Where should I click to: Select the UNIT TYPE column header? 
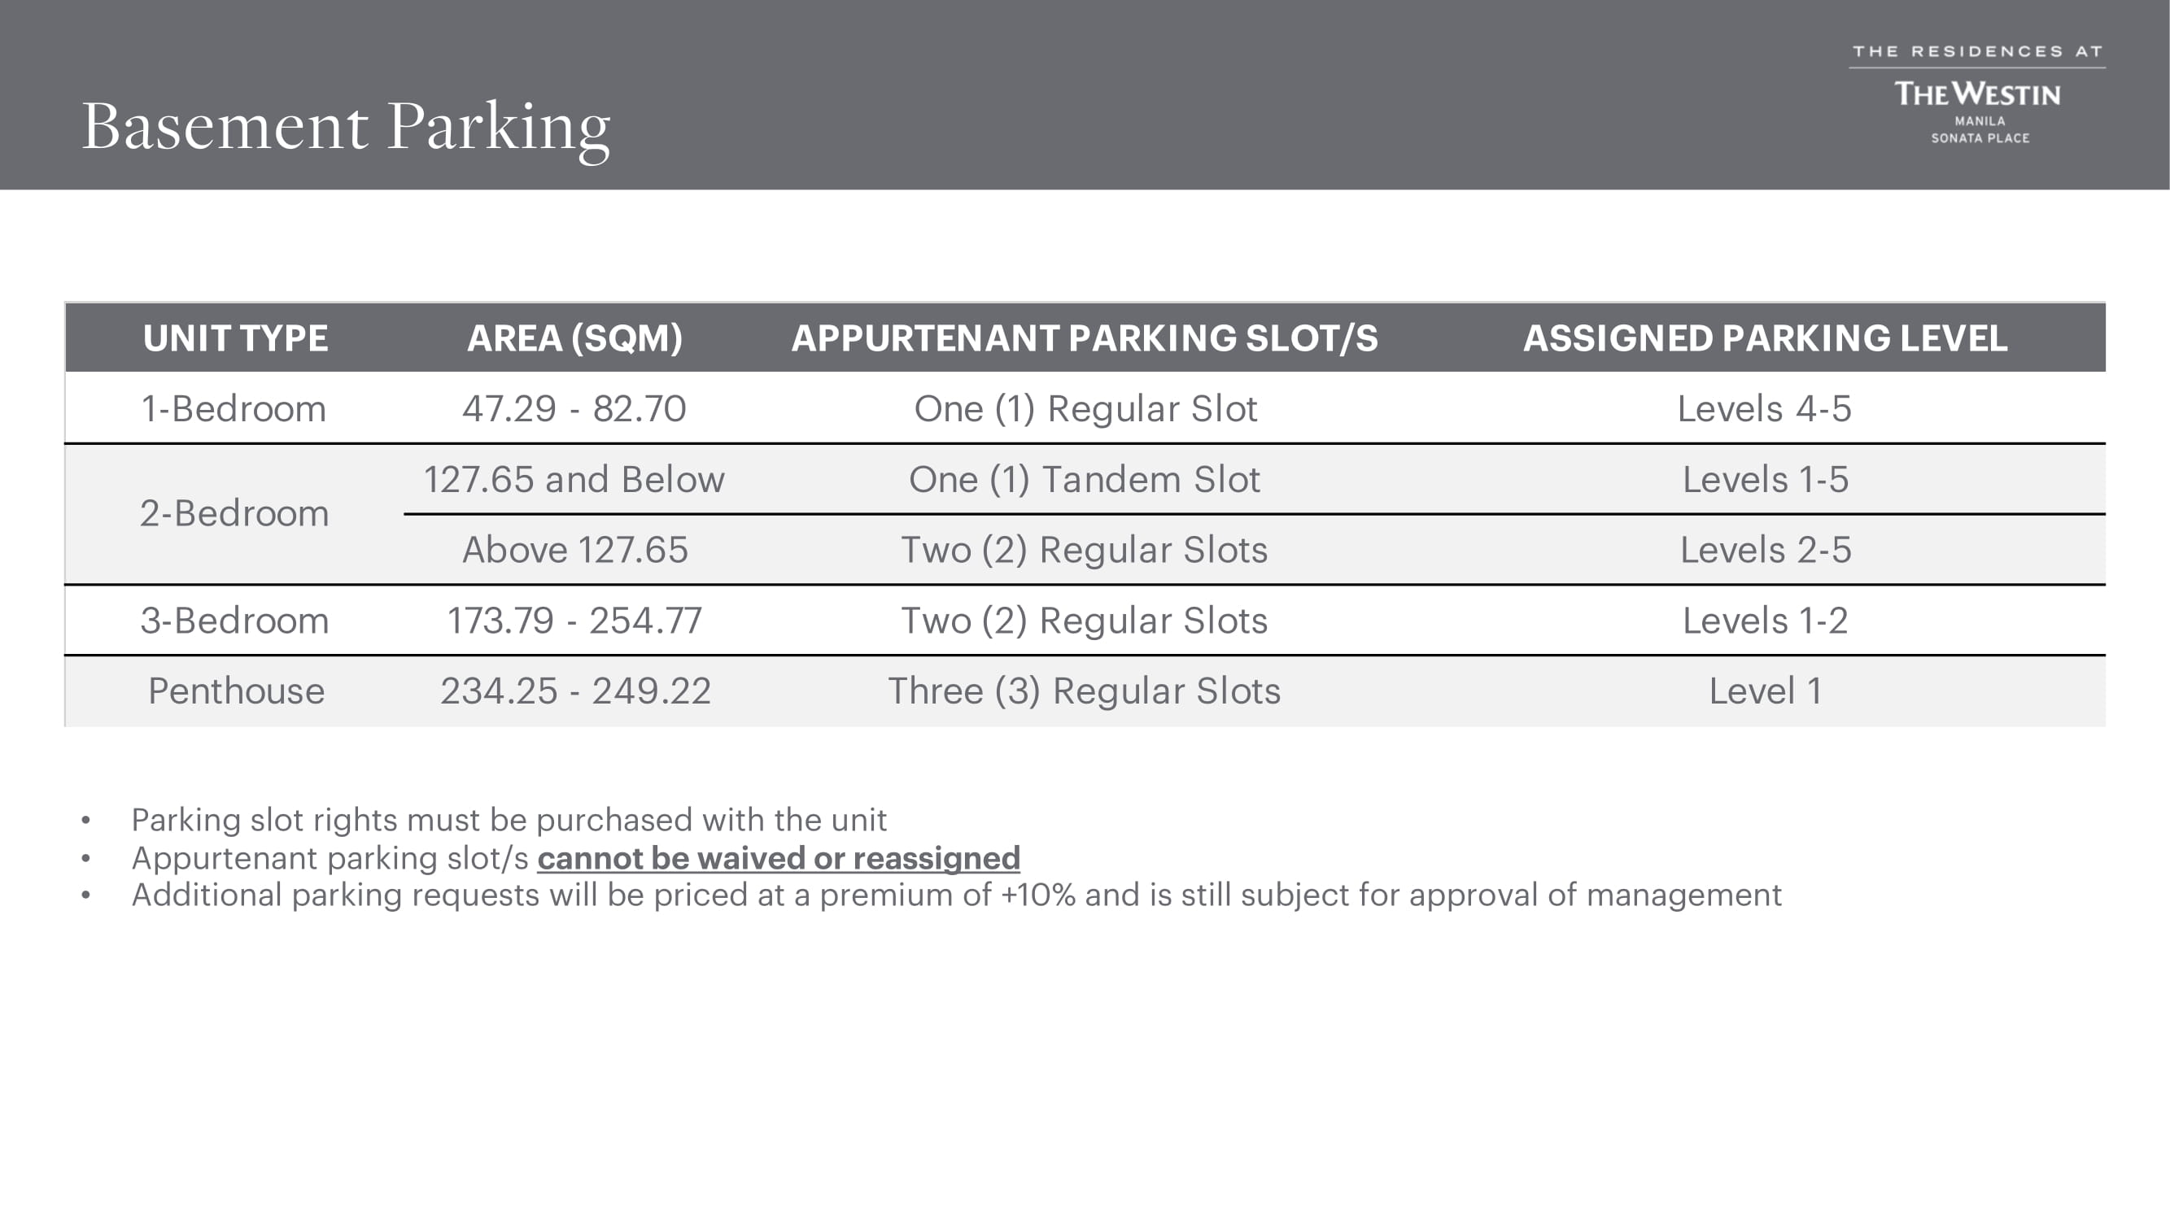235,338
